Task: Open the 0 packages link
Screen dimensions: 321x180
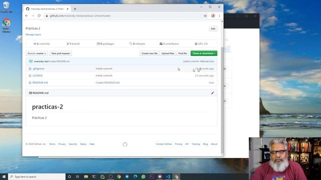Action: [105, 43]
